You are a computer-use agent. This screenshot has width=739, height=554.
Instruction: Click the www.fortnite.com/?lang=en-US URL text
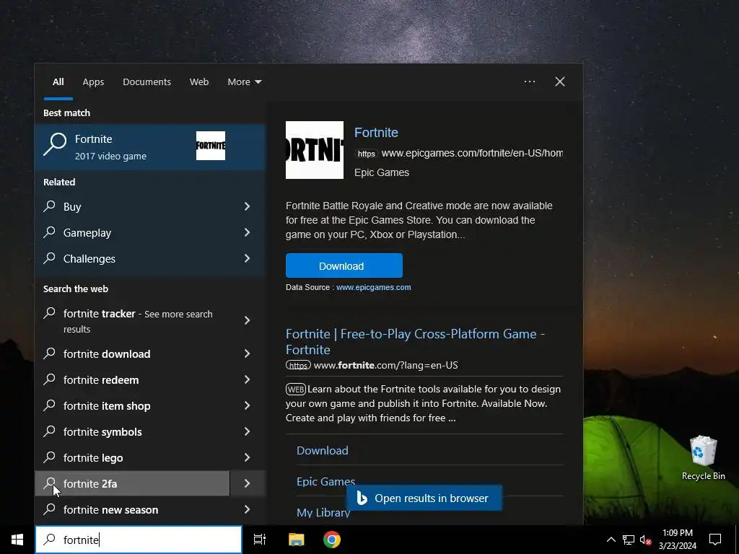point(385,365)
